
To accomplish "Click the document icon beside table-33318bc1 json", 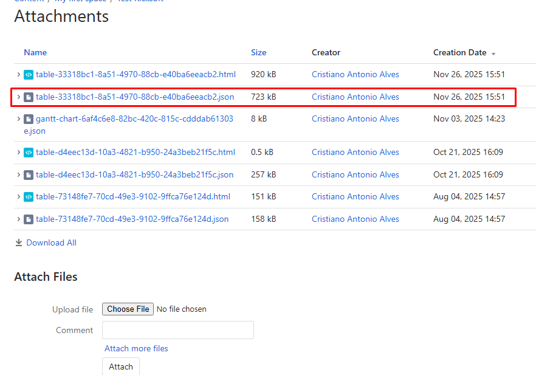I will click(29, 97).
